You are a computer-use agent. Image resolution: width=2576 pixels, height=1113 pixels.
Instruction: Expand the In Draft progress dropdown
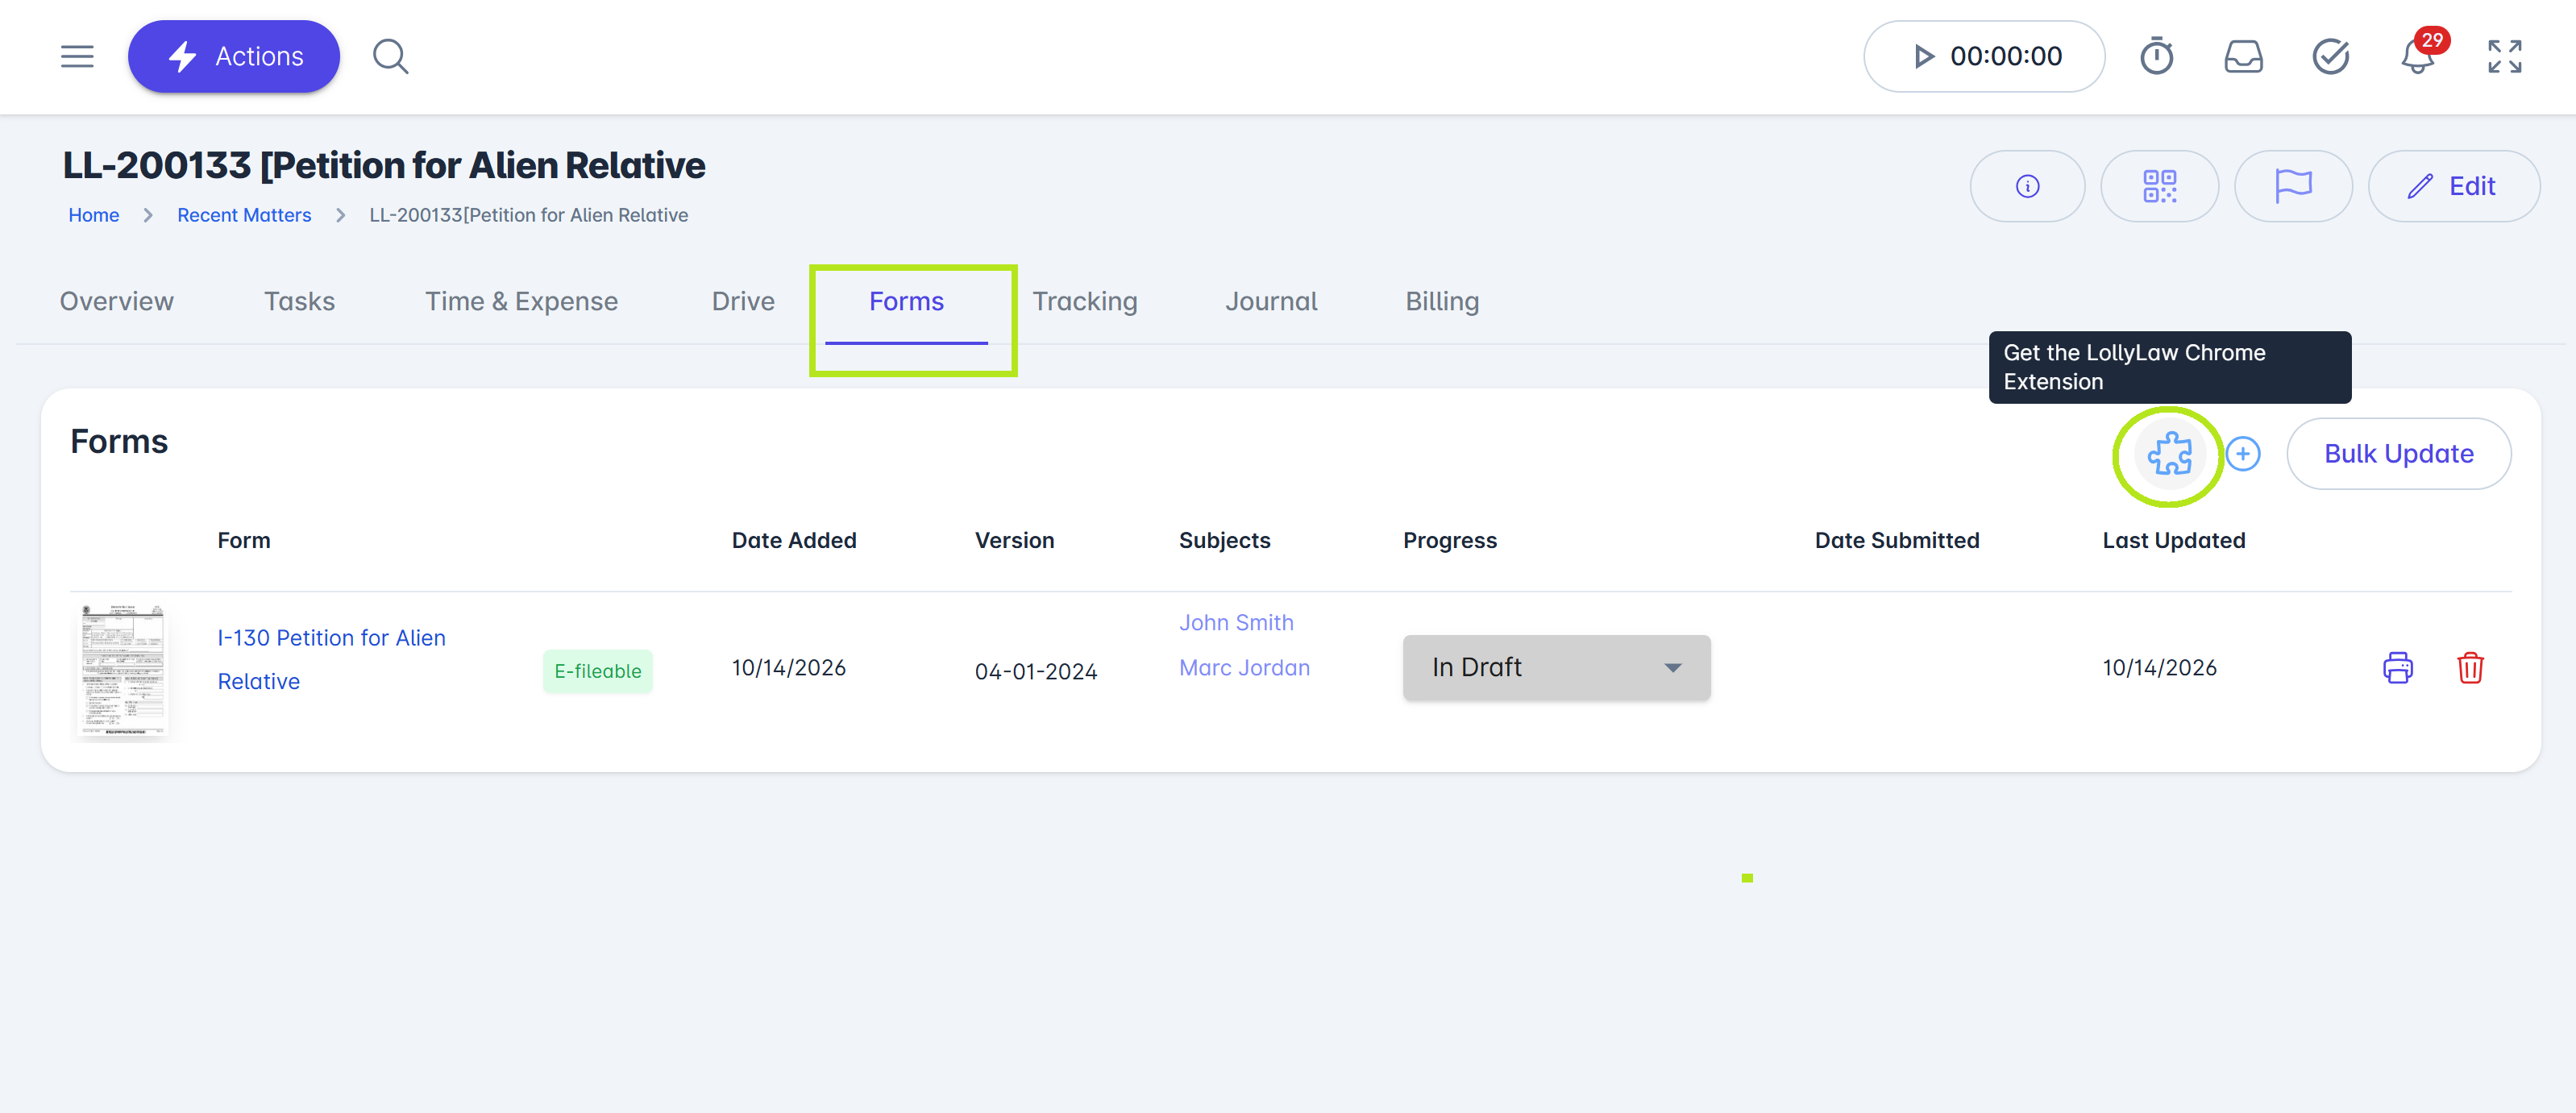pyautogui.click(x=1556, y=667)
